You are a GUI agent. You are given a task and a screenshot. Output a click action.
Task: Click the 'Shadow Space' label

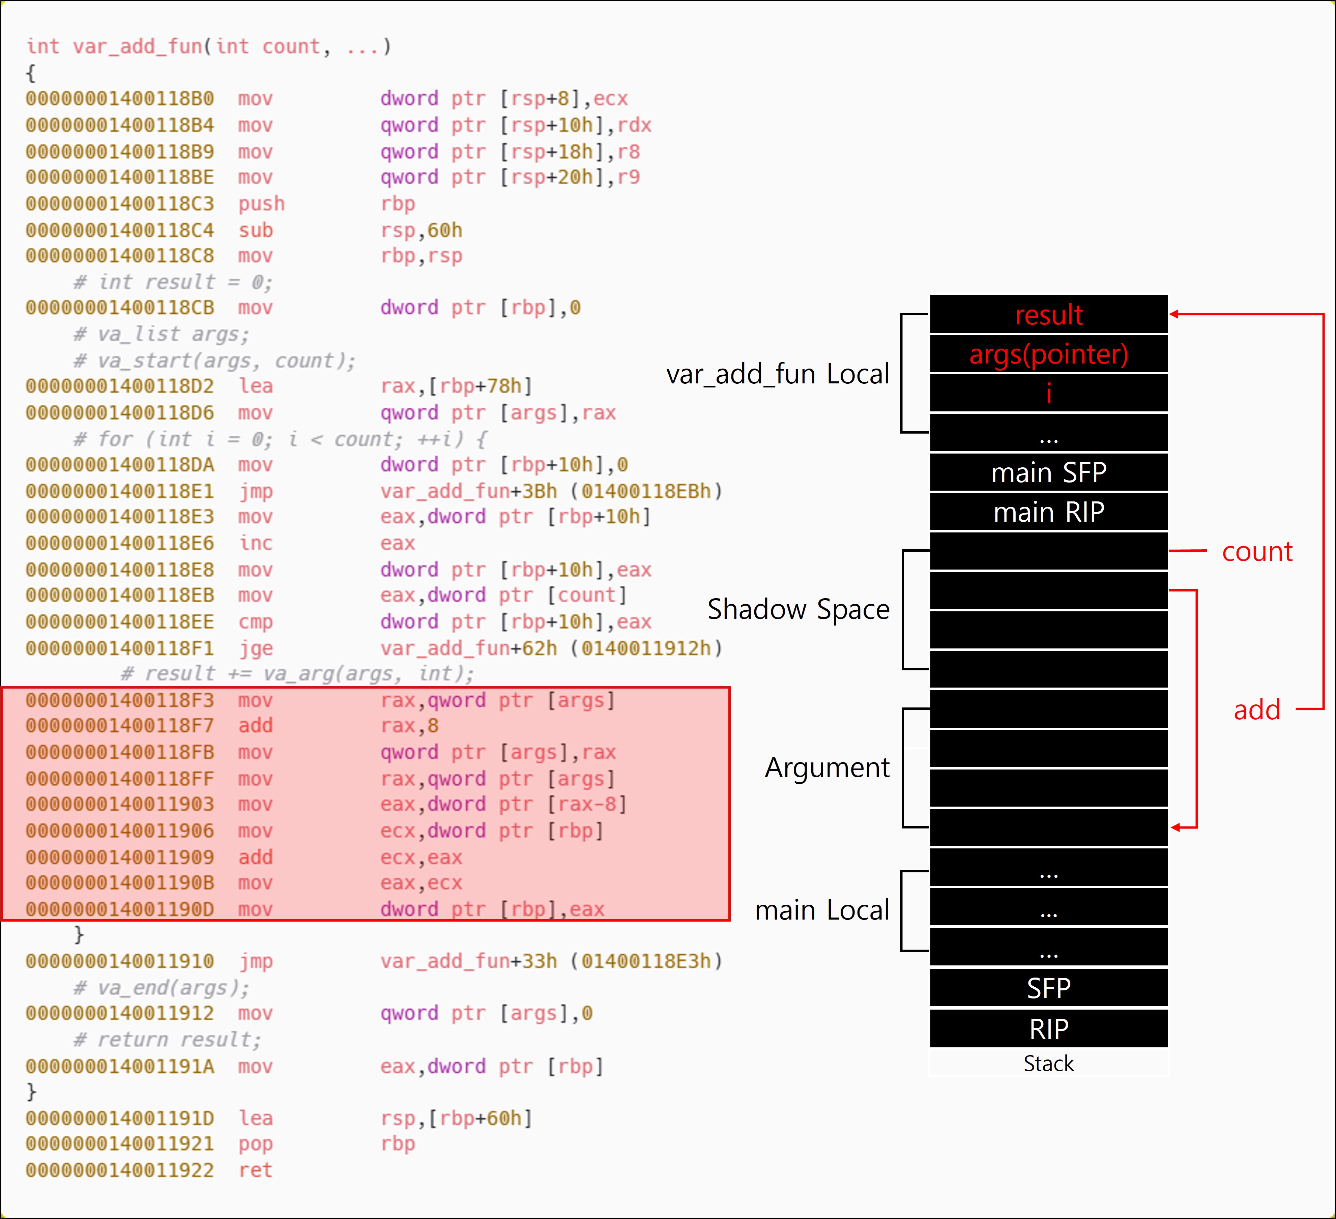(798, 609)
